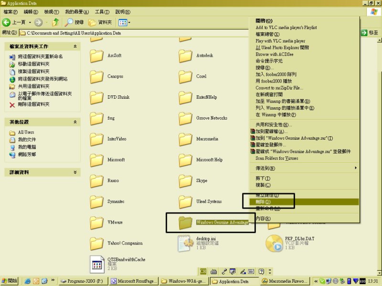Toggle the Folders pane toolbar button
The height and width of the screenshot is (286, 382).
100,22
